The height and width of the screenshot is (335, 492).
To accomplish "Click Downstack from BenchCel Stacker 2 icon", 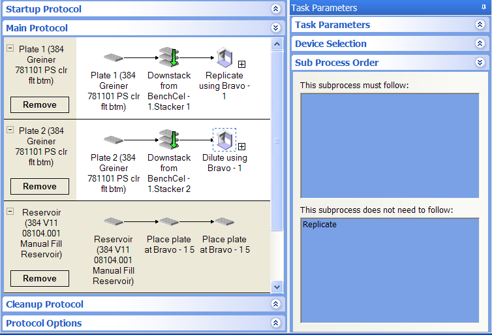I will coord(169,140).
